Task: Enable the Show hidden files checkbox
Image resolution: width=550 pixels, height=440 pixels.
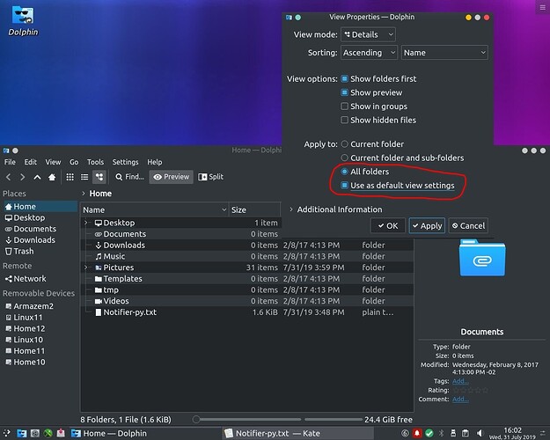Action: tap(345, 121)
